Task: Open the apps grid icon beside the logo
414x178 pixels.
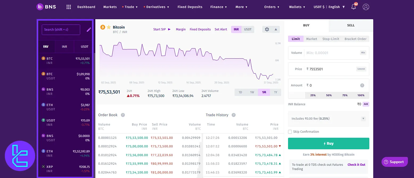Action: click(68, 7)
